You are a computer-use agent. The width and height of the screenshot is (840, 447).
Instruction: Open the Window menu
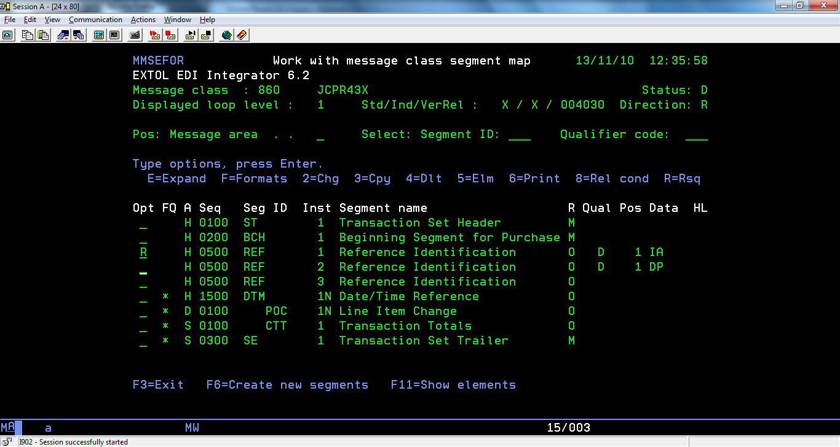click(x=178, y=20)
